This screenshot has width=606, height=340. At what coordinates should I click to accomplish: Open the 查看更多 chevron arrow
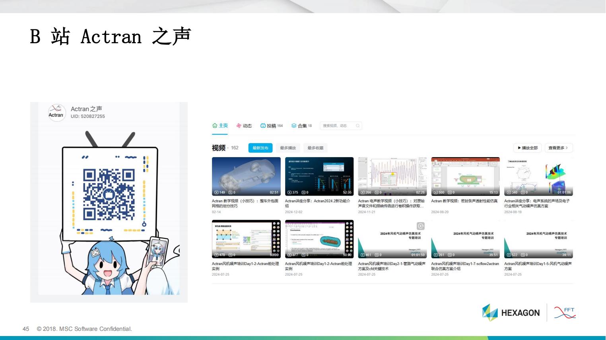click(x=567, y=148)
